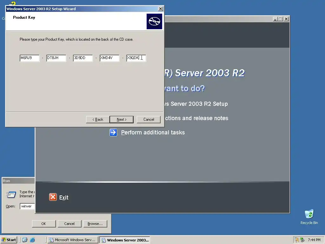This screenshot has width=325, height=244.
Task: Open the Recycle Bin icon
Action: click(309, 217)
